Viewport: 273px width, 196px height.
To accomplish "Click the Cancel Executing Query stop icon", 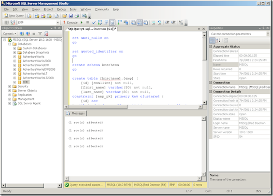I will pos(88,22).
